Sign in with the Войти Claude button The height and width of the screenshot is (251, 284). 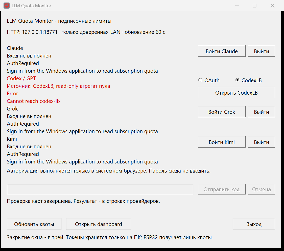(222, 51)
